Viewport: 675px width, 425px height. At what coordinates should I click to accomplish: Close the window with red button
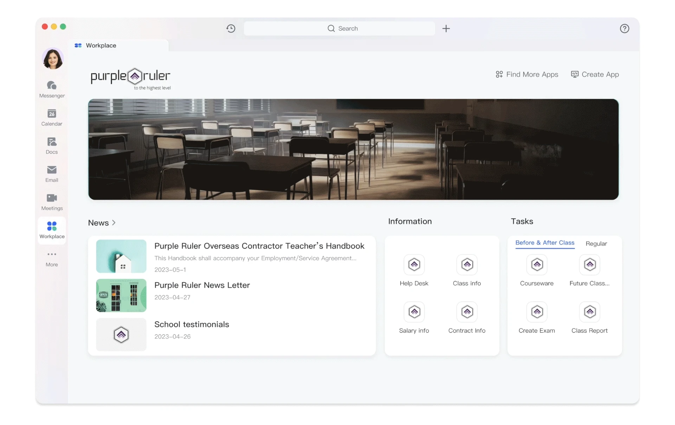coord(45,27)
